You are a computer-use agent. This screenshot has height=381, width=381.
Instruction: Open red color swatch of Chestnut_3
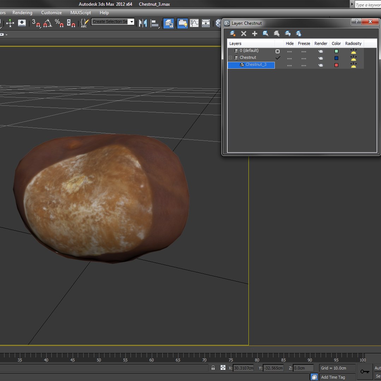point(336,65)
